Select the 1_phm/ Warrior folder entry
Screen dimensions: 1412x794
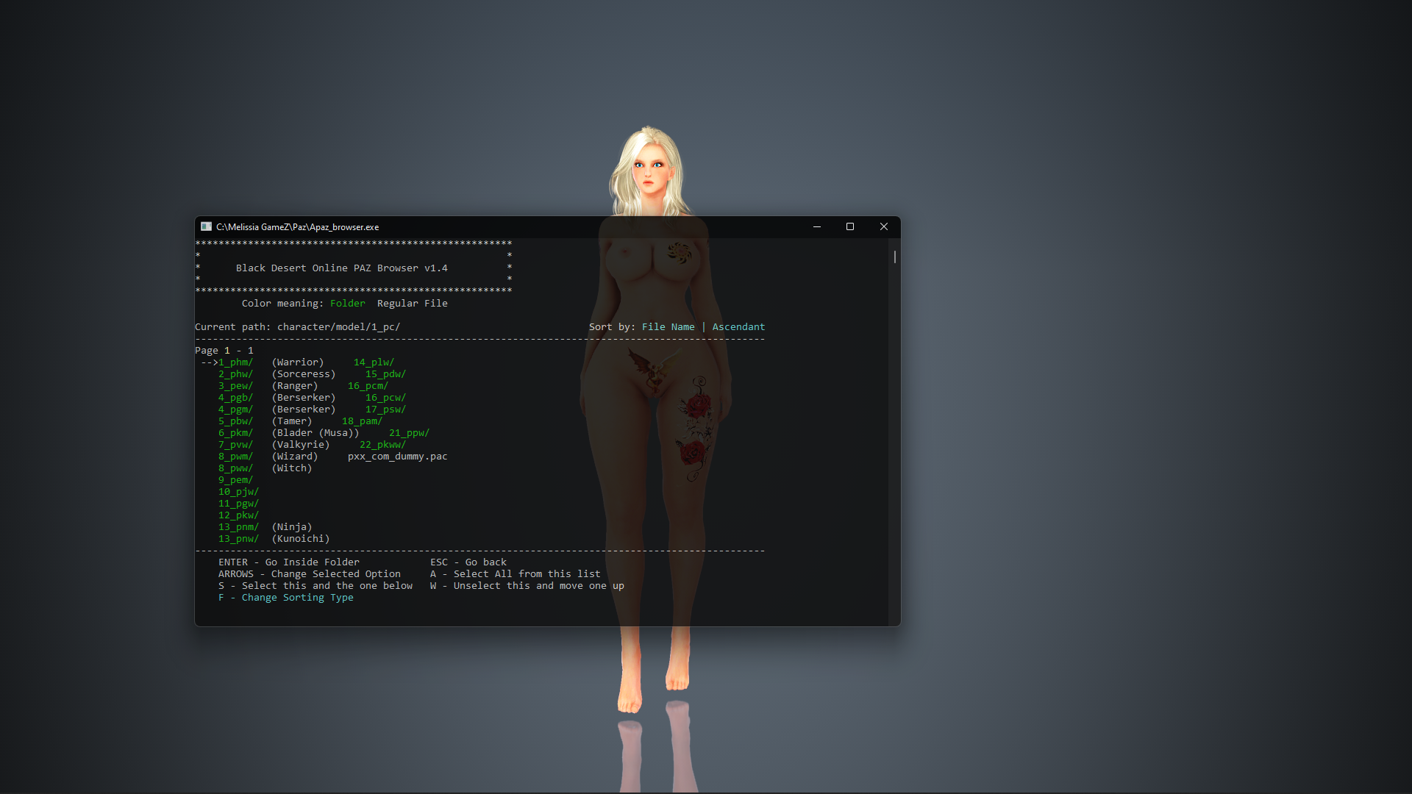coord(235,362)
